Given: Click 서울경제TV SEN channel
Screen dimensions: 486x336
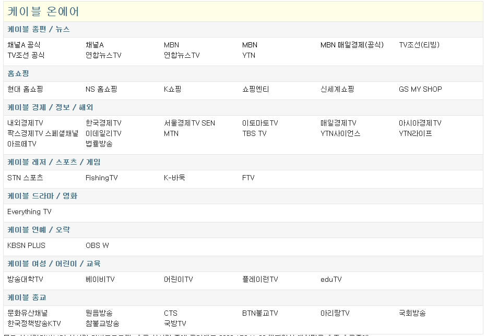Looking at the screenshot, I should (189, 123).
